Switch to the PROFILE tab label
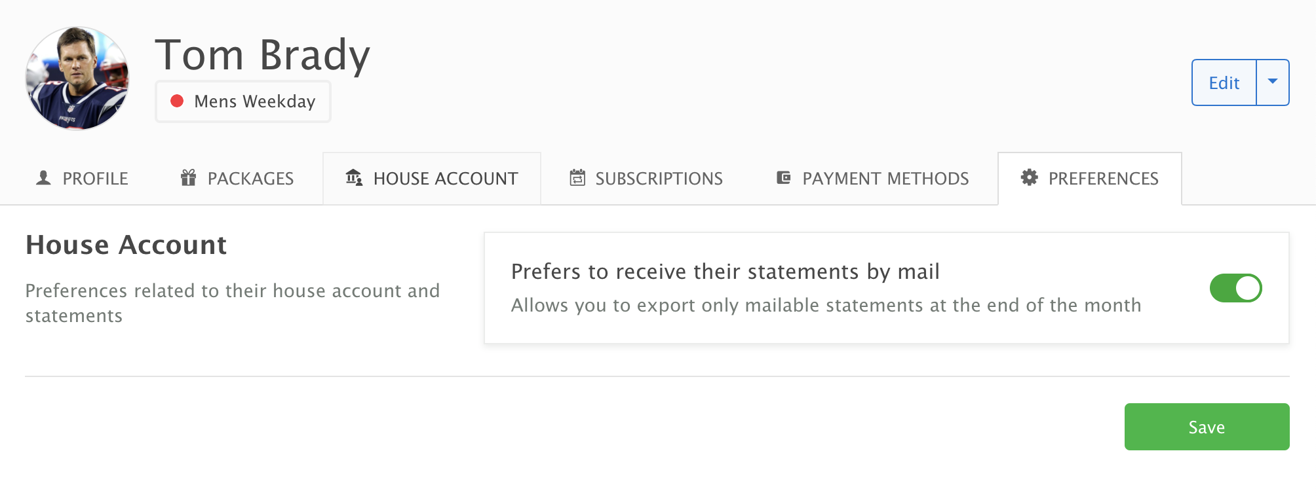 pyautogui.click(x=96, y=179)
